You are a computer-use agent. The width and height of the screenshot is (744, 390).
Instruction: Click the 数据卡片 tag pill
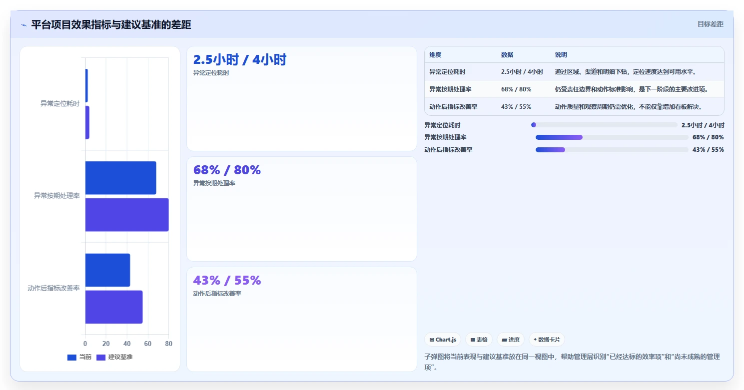coord(547,340)
